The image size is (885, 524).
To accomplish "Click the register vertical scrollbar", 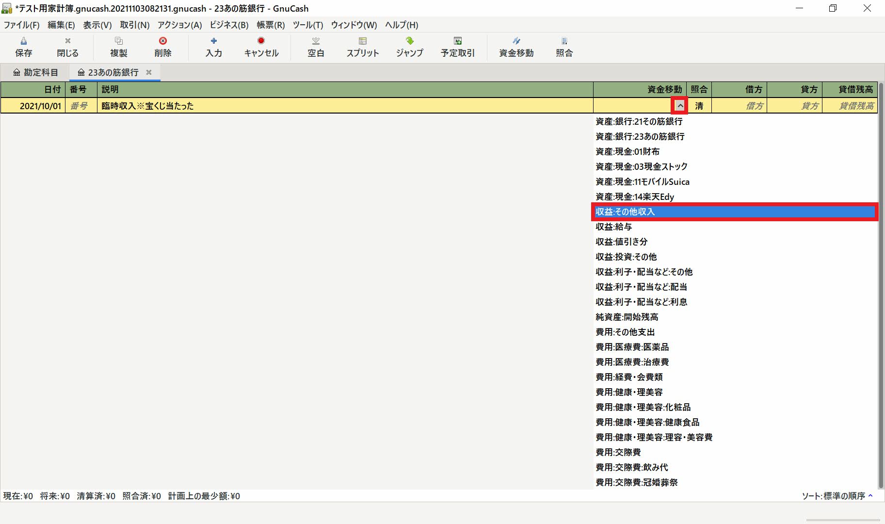I will [x=881, y=285].
